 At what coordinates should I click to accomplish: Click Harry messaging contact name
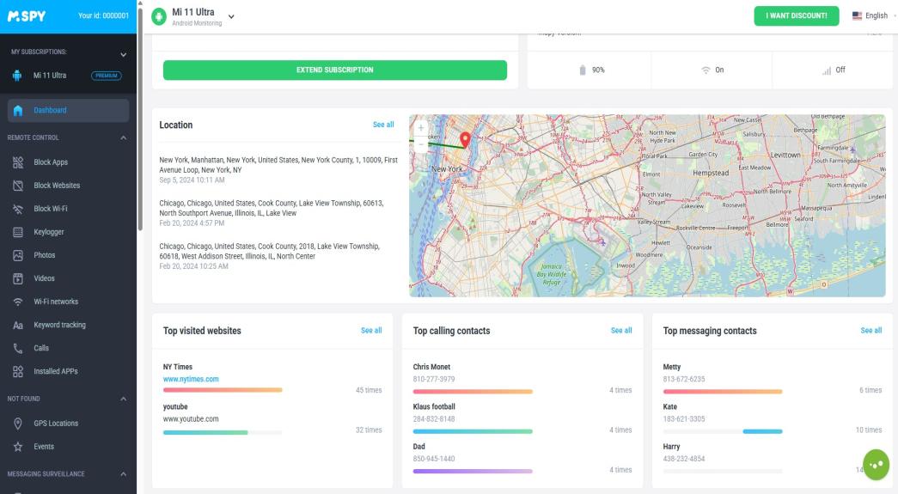pos(671,447)
